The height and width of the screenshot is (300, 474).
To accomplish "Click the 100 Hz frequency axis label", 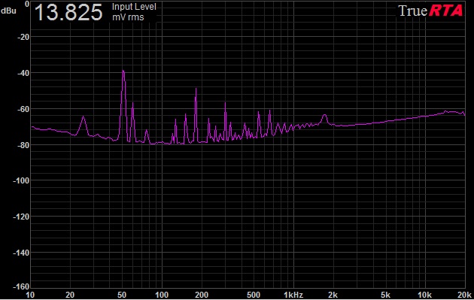I will coord(162,295).
